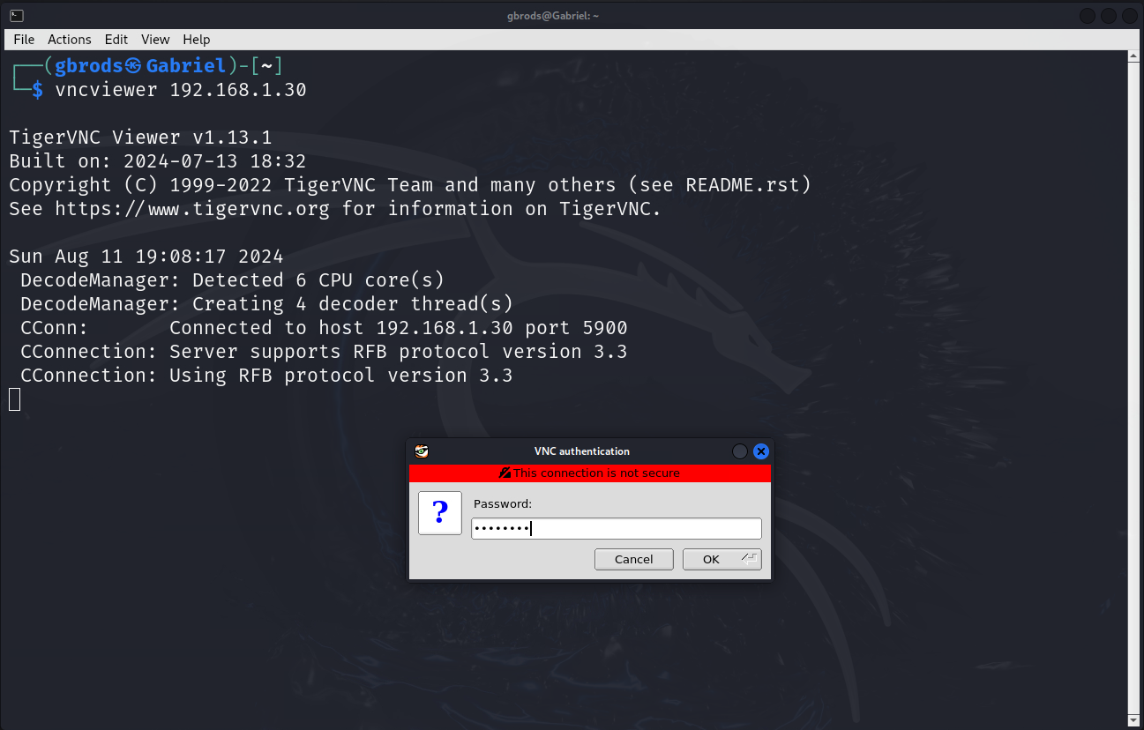The width and height of the screenshot is (1144, 730).
Task: Click the 'Sun Aug 11 19:08:17 2024' line
Action: 146,257
